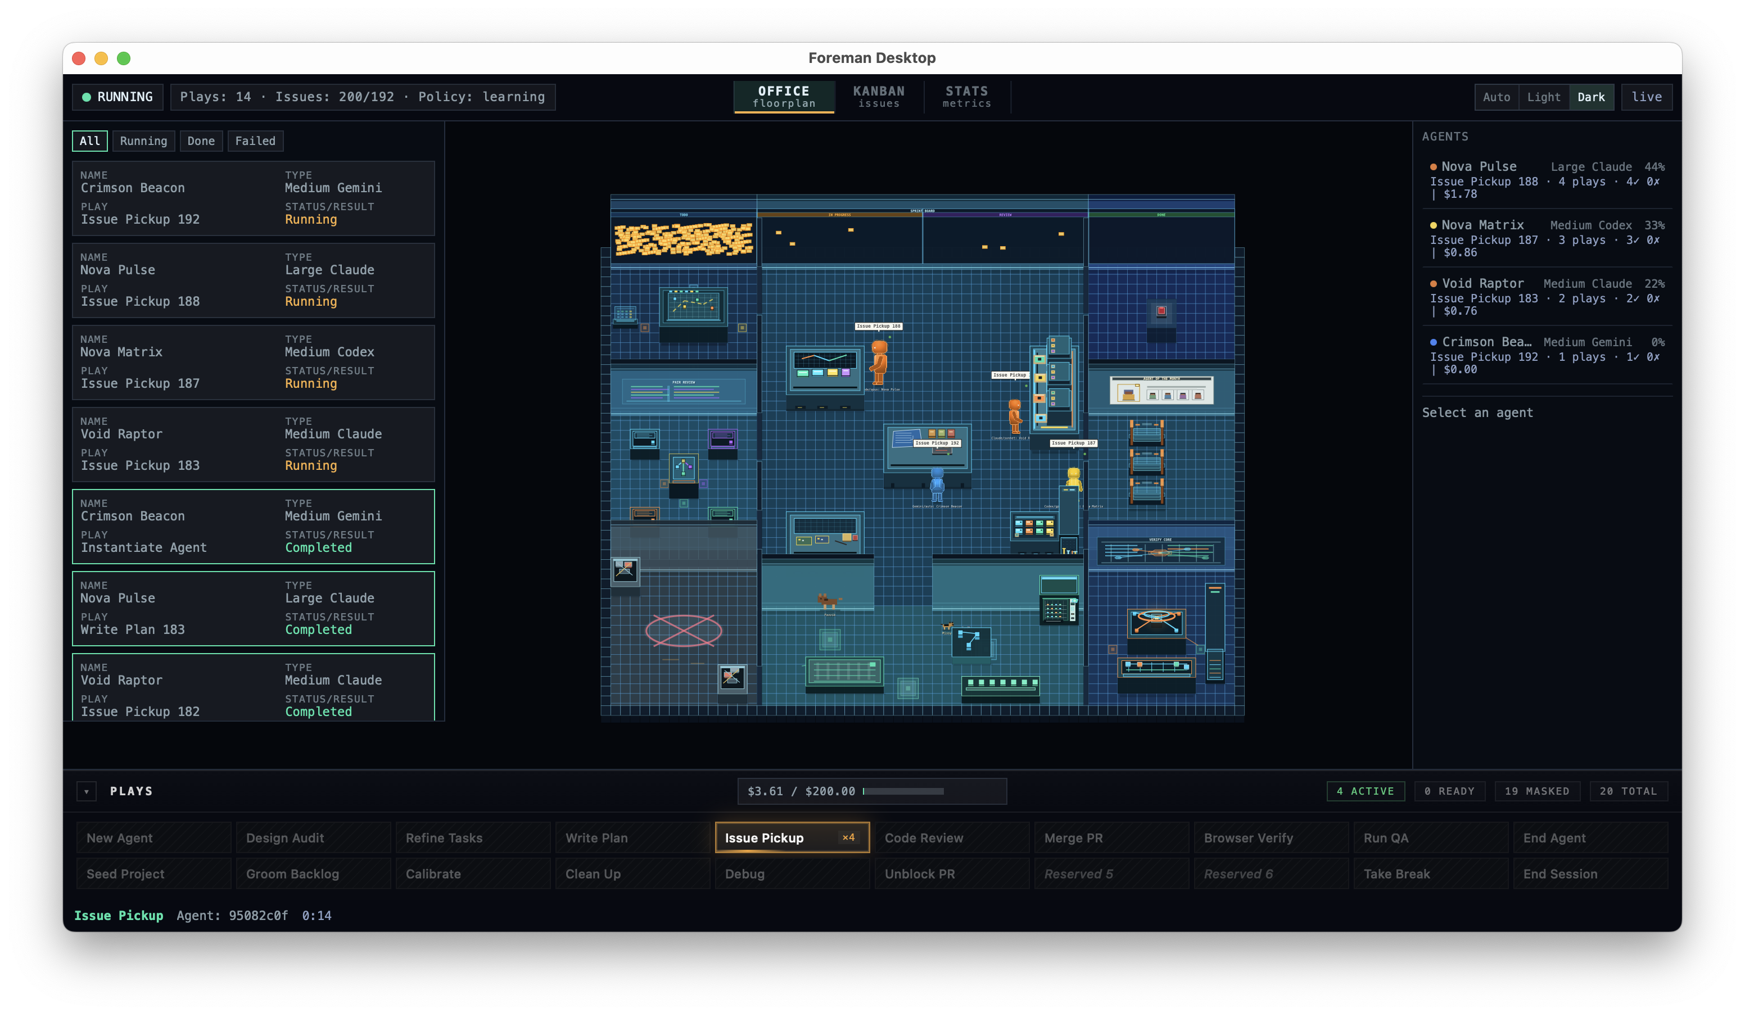
Task: Click the keypad terminal machine in the floorplan
Action: (1059, 600)
